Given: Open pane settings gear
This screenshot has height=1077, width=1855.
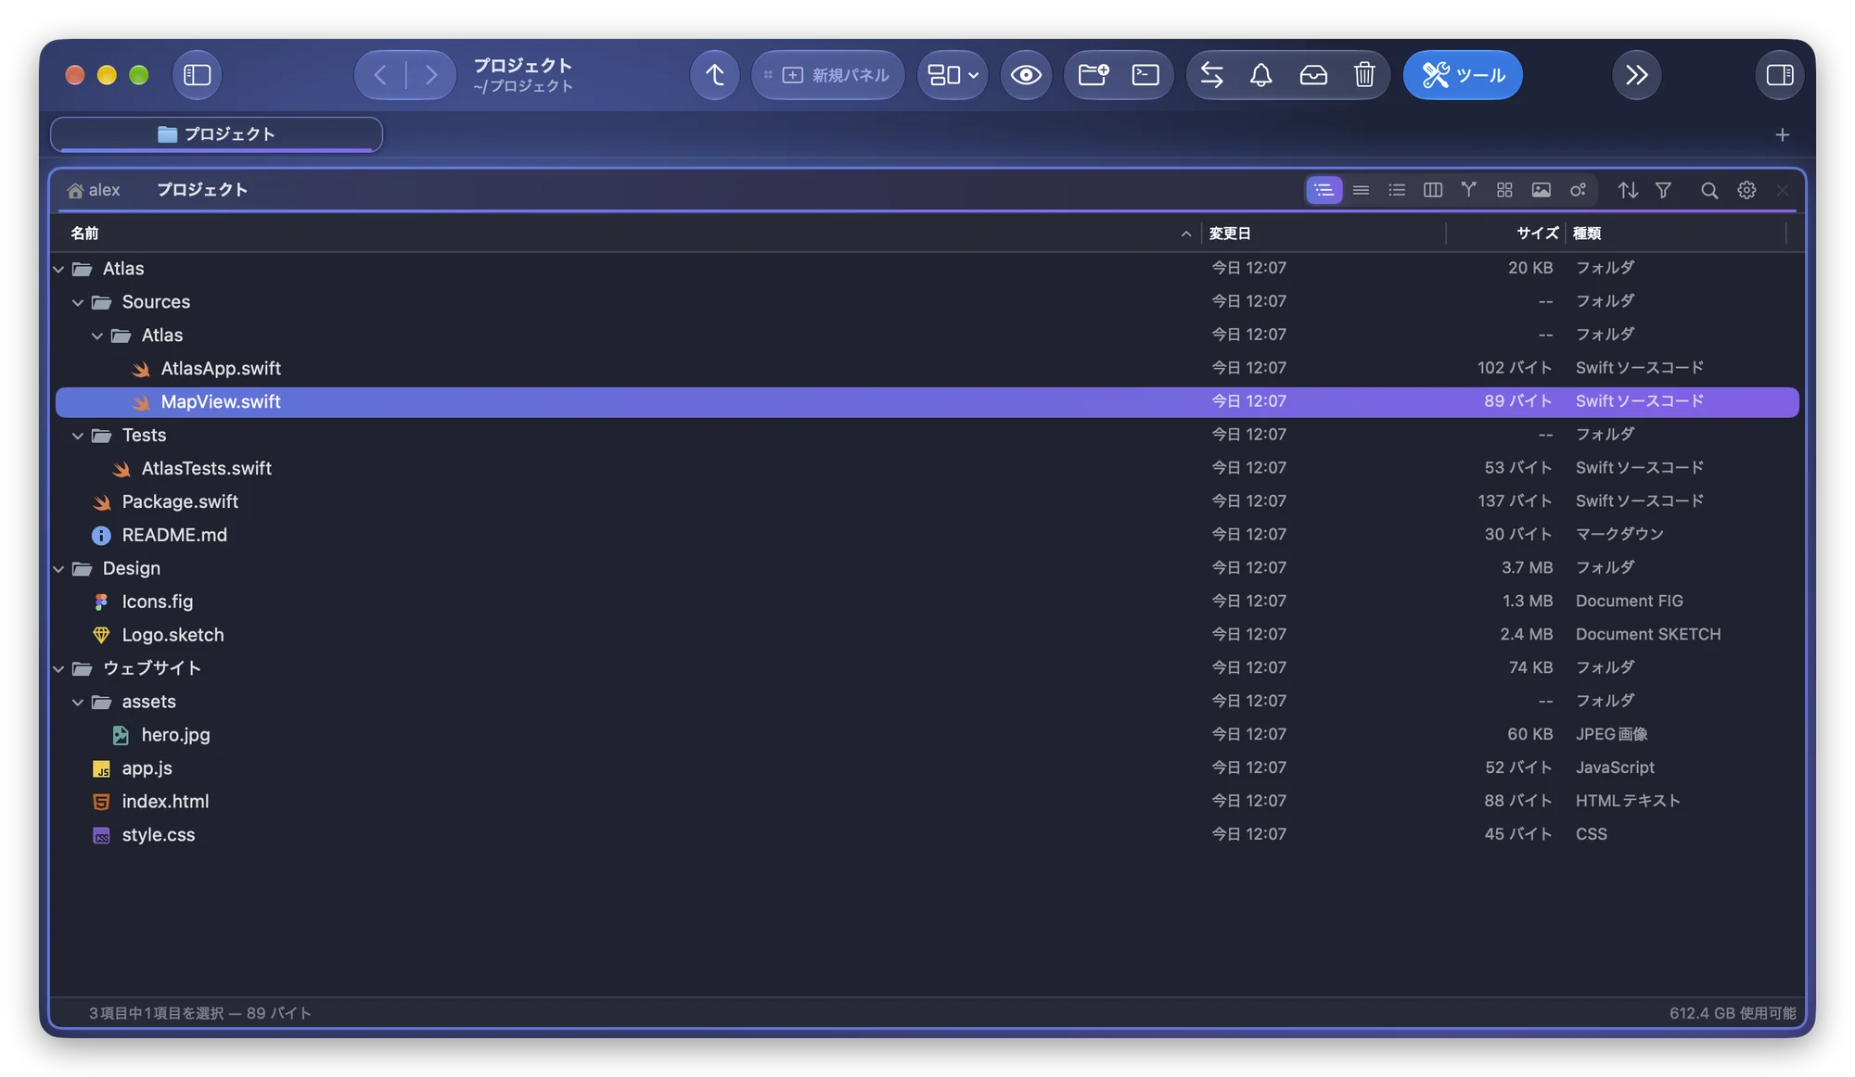Looking at the screenshot, I should [x=1746, y=190].
